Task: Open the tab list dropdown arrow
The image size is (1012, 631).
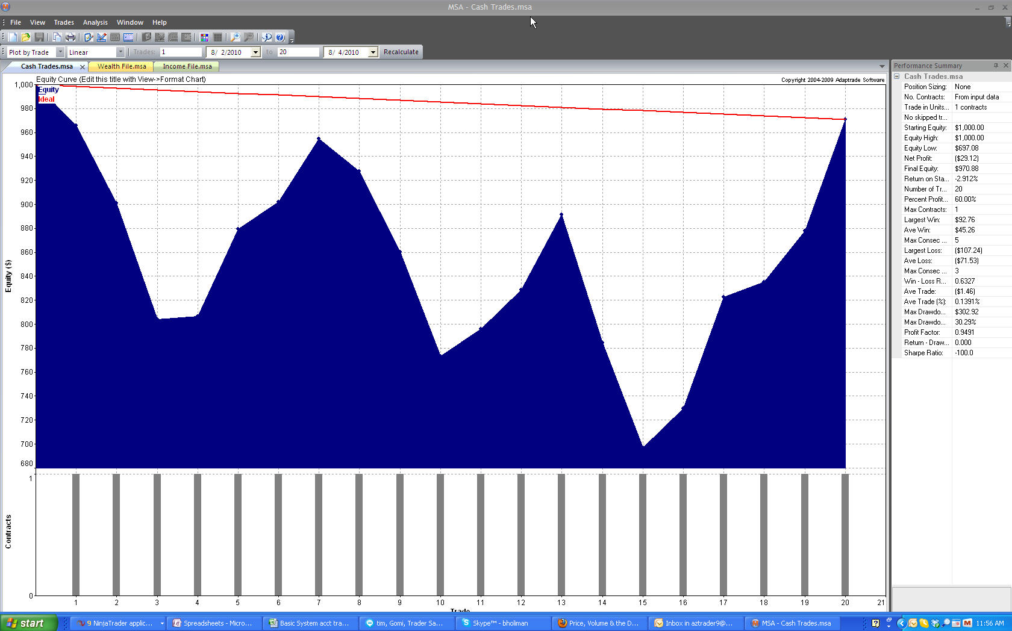Action: click(x=882, y=66)
